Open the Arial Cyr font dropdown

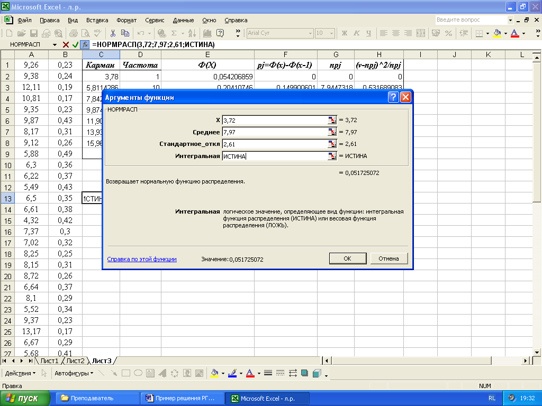tap(310, 33)
